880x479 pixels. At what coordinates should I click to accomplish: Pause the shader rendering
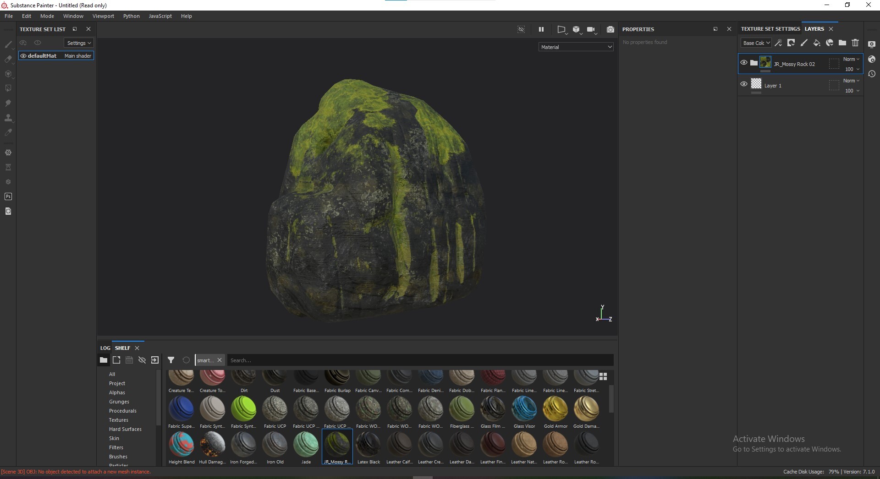(x=541, y=29)
